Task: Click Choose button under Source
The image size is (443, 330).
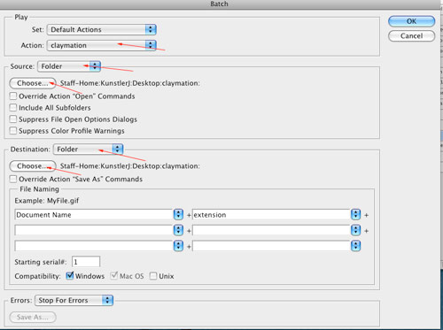Action: click(x=33, y=83)
